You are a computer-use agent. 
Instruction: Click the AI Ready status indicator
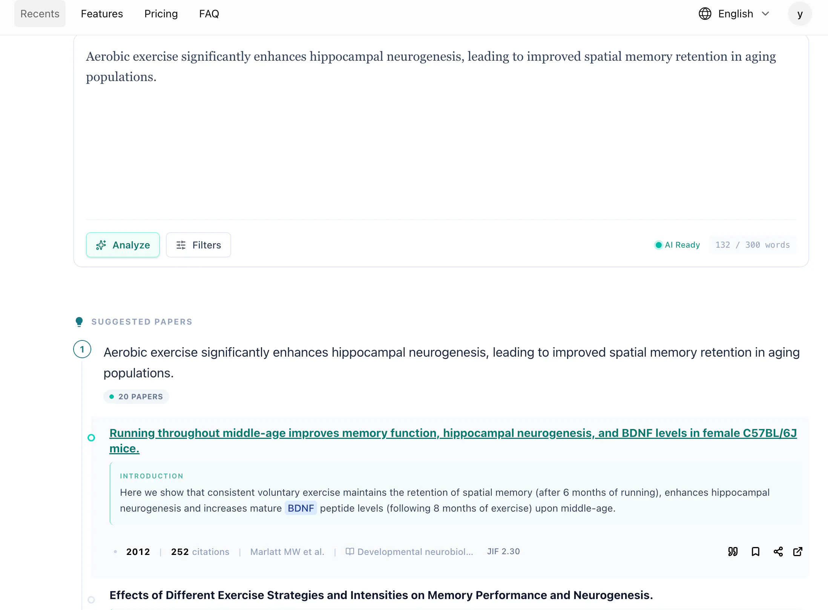pos(677,245)
